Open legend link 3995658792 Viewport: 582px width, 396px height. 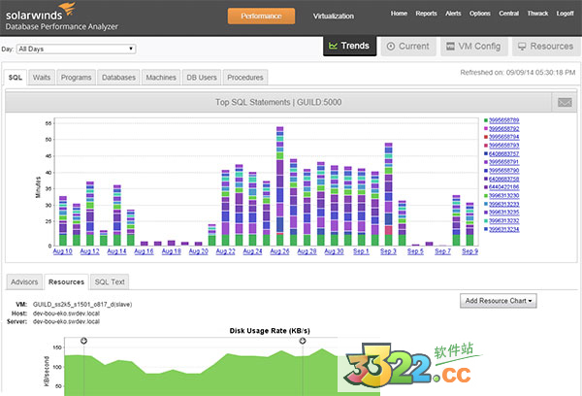504,129
